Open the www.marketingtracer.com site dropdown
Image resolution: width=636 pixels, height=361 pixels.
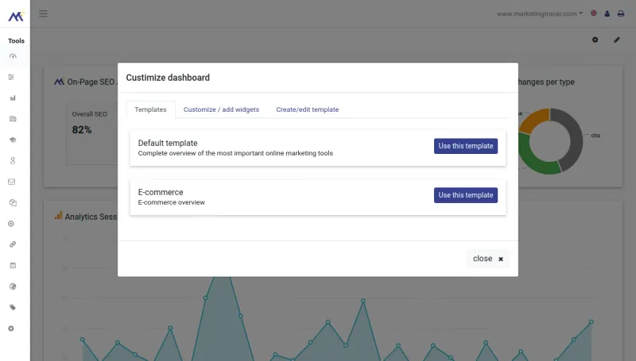pyautogui.click(x=540, y=13)
